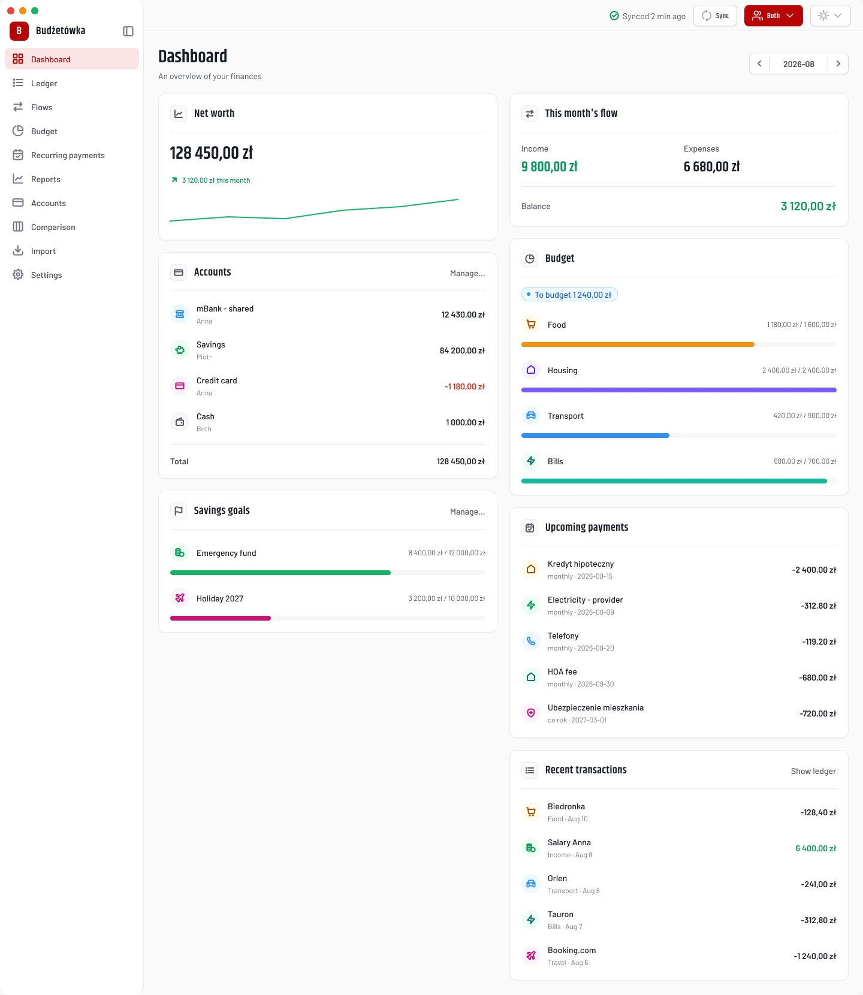Image resolution: width=863 pixels, height=995 pixels.
Task: Open the Both user filter dropdown
Action: (x=773, y=16)
